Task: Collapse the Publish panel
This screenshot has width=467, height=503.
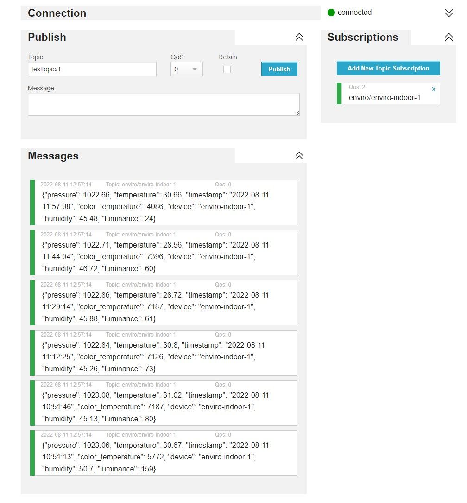Action: 299,38
